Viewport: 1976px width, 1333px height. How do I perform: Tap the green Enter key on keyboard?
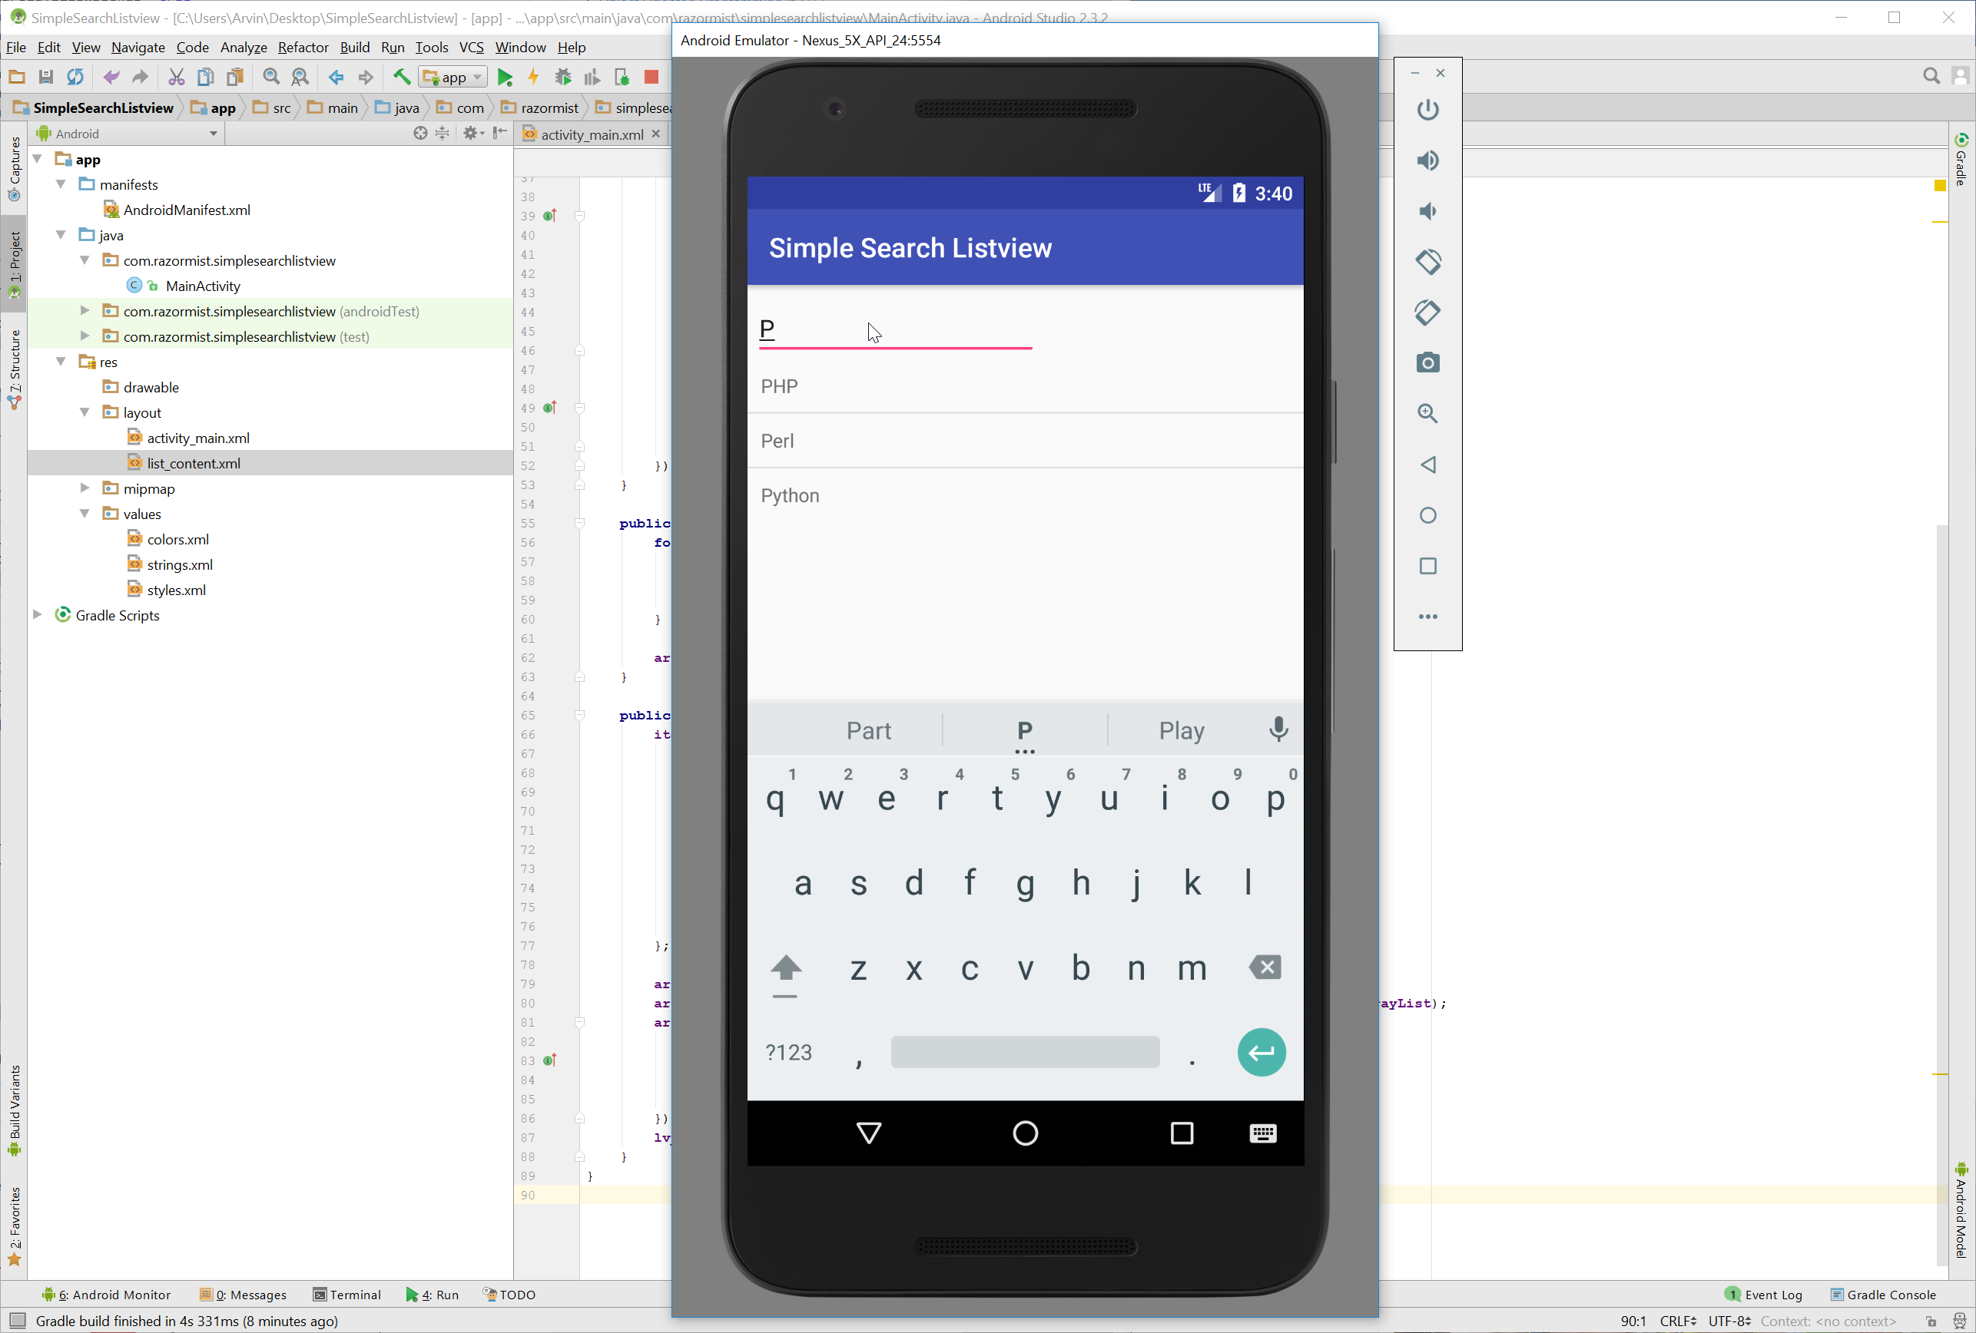pos(1261,1053)
